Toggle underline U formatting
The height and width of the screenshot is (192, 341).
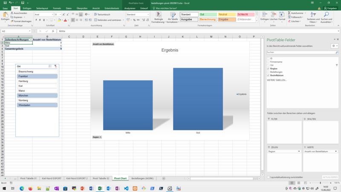click(x=44, y=20)
